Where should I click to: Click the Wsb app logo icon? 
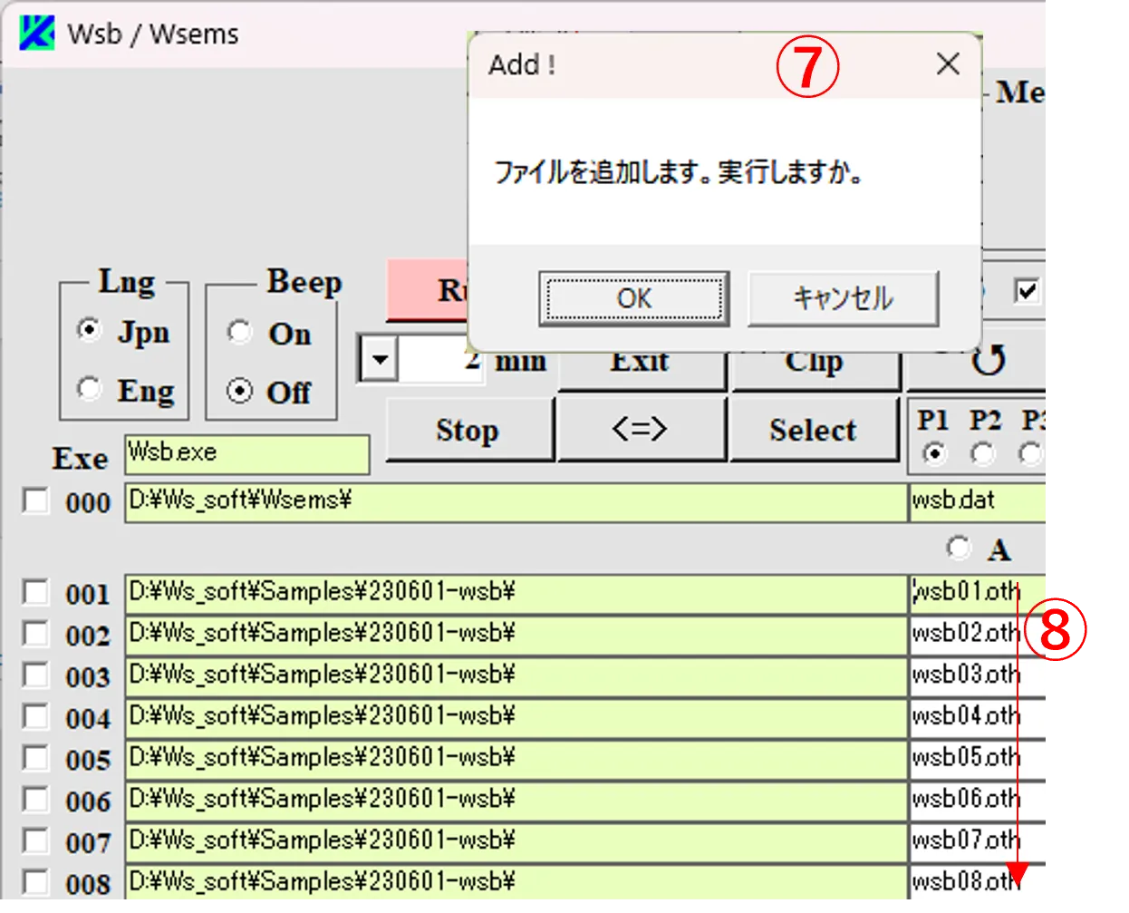click(x=37, y=34)
